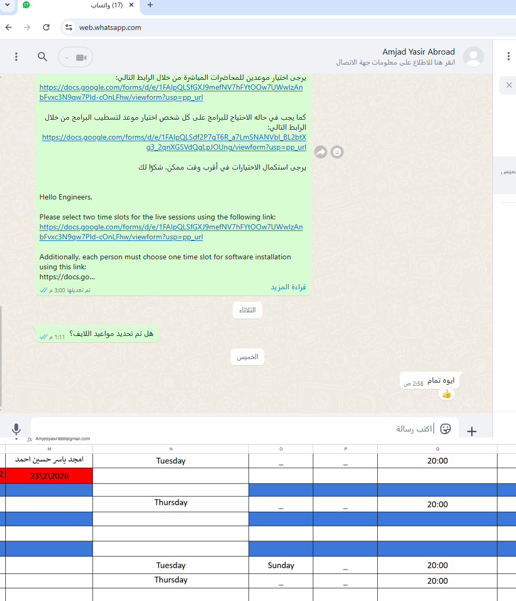This screenshot has height=601, width=516.
Task: Search within the chat
Action: 43,57
